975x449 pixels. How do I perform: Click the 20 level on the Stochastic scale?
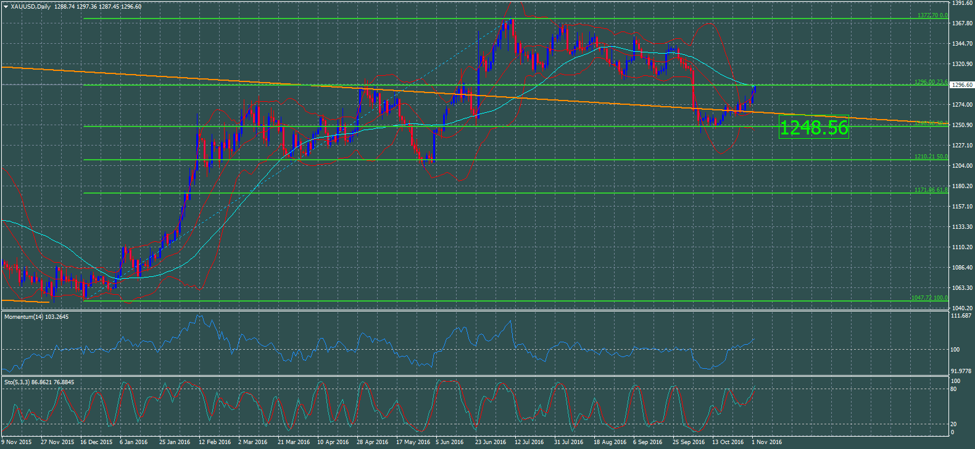click(x=953, y=424)
